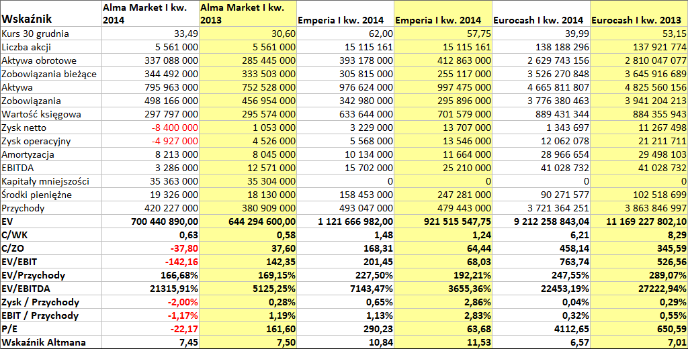
Task: Select the "Przychody" row label
Action: tap(24, 209)
